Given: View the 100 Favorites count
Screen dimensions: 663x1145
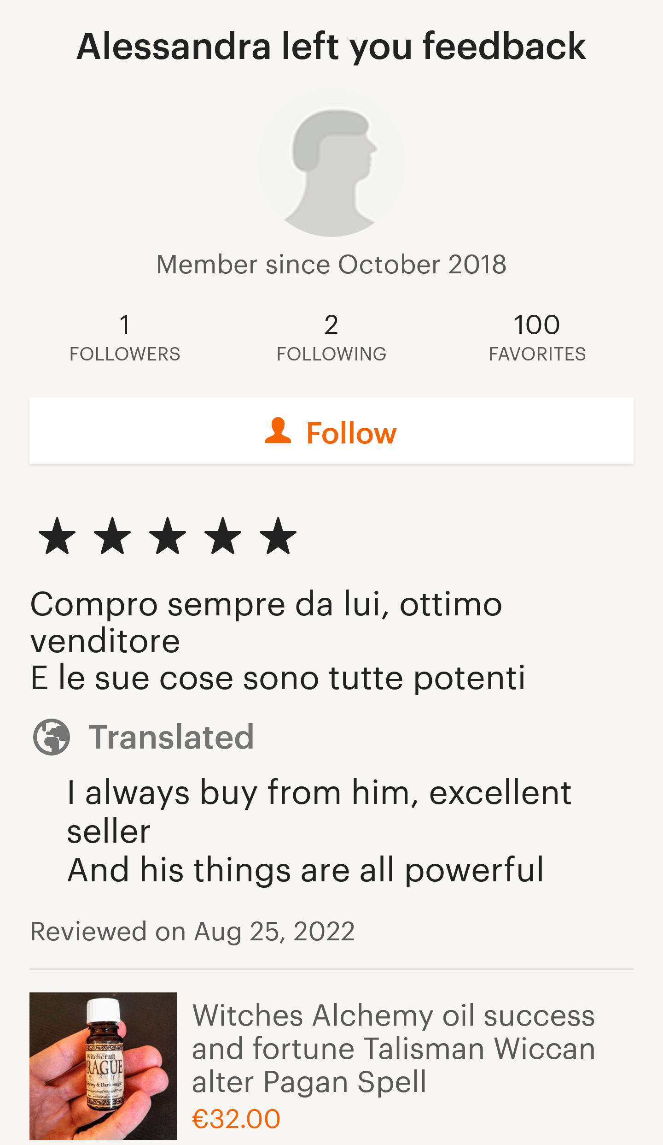Looking at the screenshot, I should click(537, 337).
